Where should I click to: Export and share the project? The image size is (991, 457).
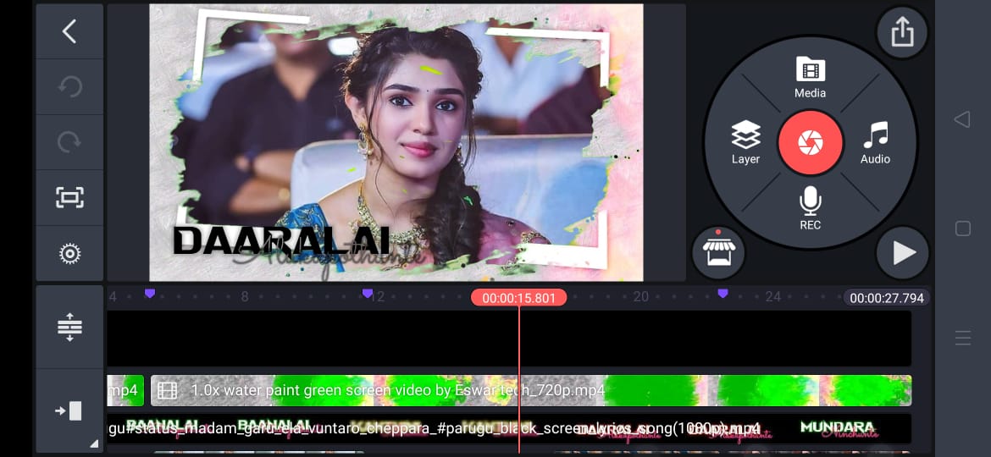pyautogui.click(x=902, y=33)
